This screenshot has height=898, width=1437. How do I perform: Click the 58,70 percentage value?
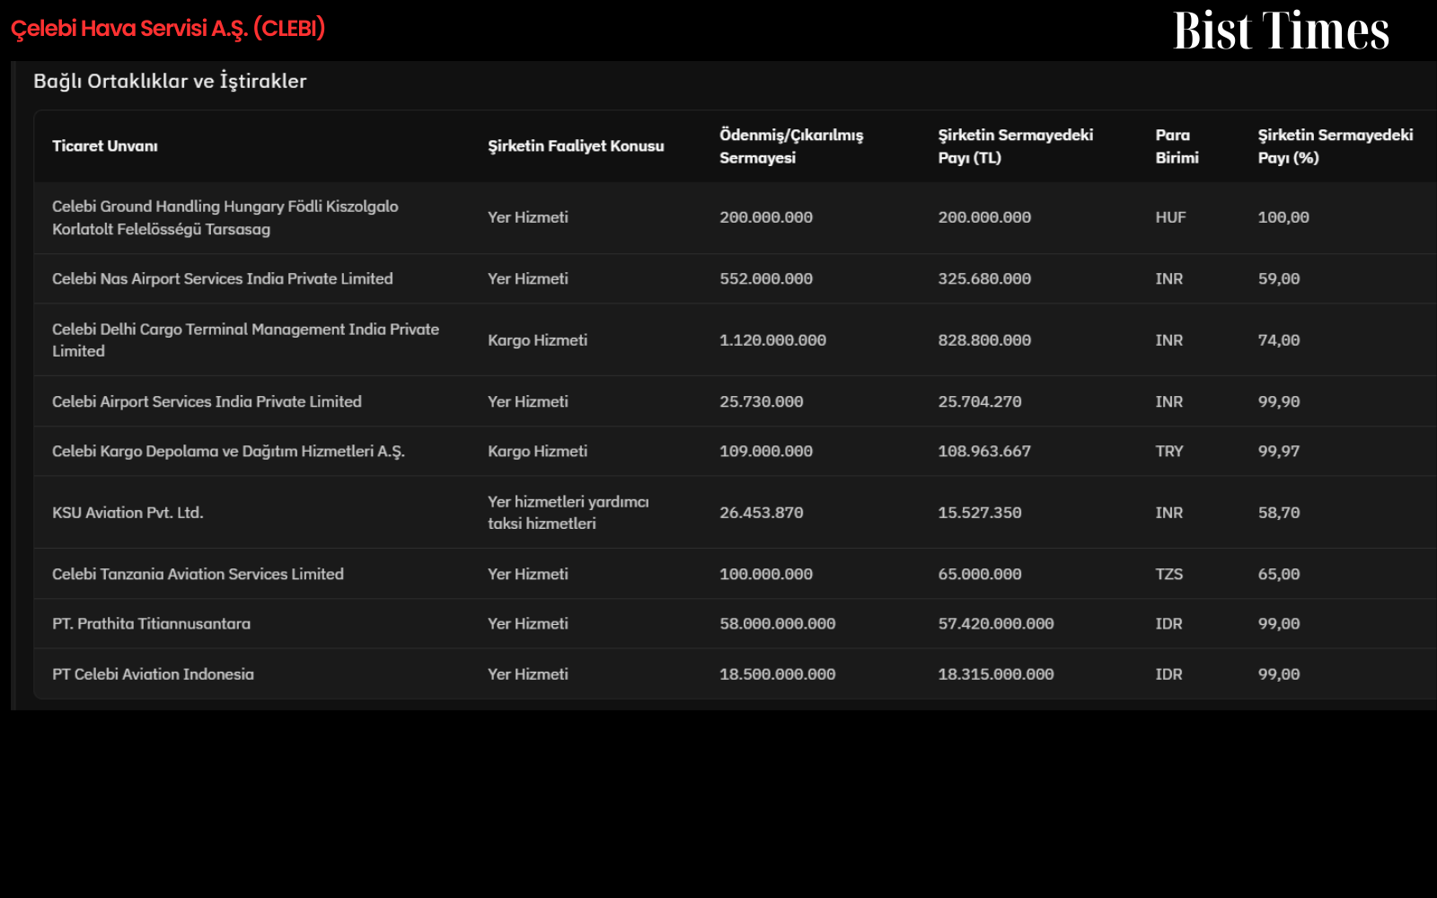tap(1279, 513)
